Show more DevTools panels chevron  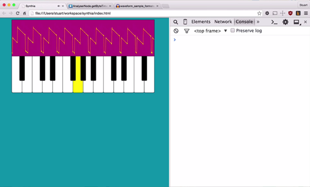tap(258, 22)
